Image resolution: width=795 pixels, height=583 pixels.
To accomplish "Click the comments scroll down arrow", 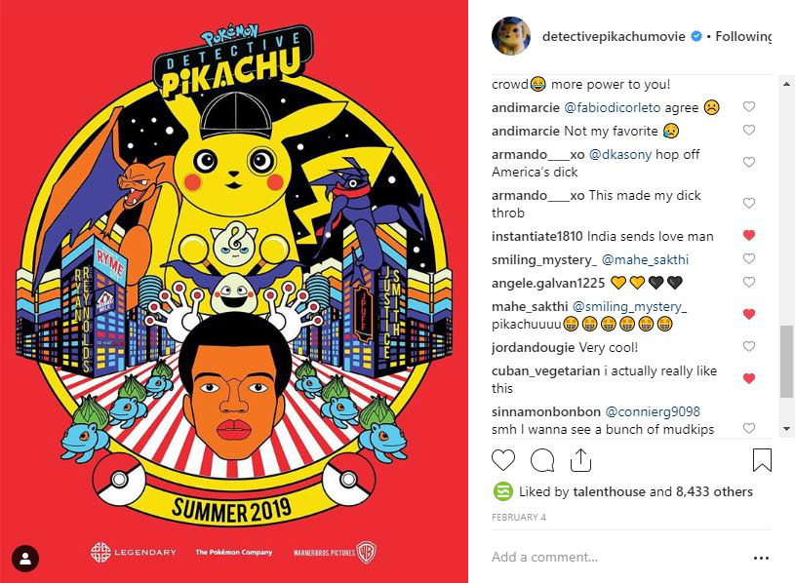I will tap(786, 429).
